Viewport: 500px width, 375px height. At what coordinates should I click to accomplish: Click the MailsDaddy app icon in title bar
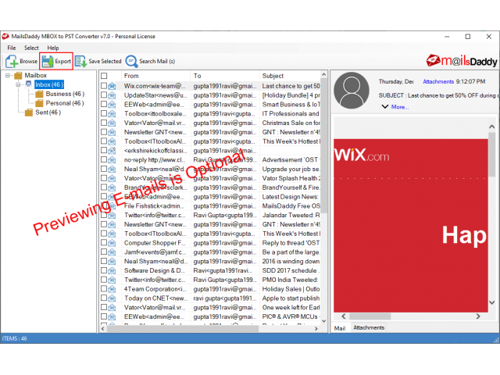tap(5, 37)
